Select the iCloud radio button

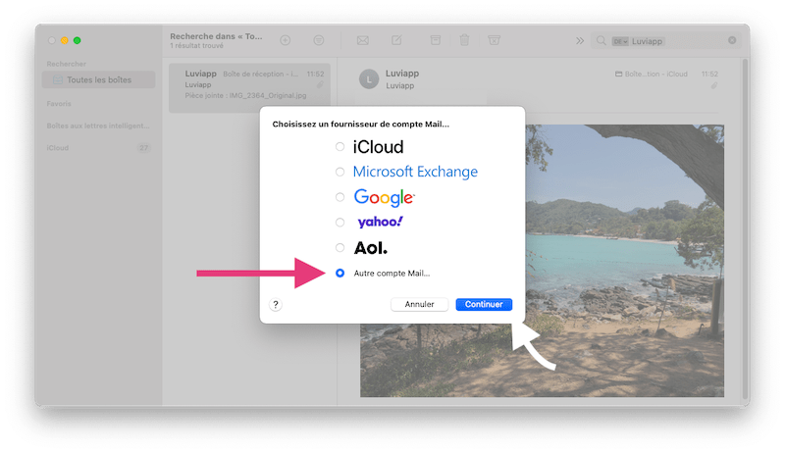pos(340,146)
